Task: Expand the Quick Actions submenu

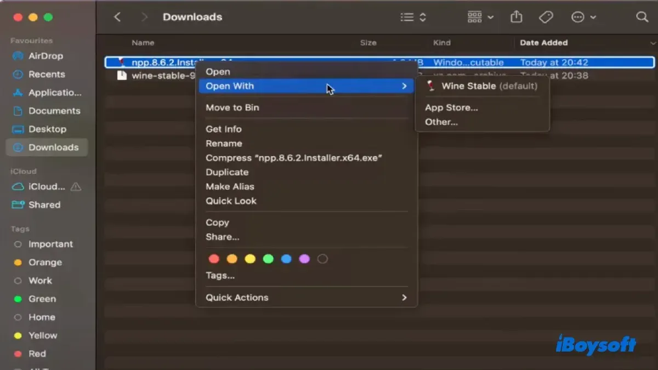Action: tap(307, 297)
